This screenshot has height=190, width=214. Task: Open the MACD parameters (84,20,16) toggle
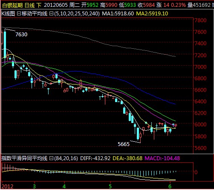point(51,158)
